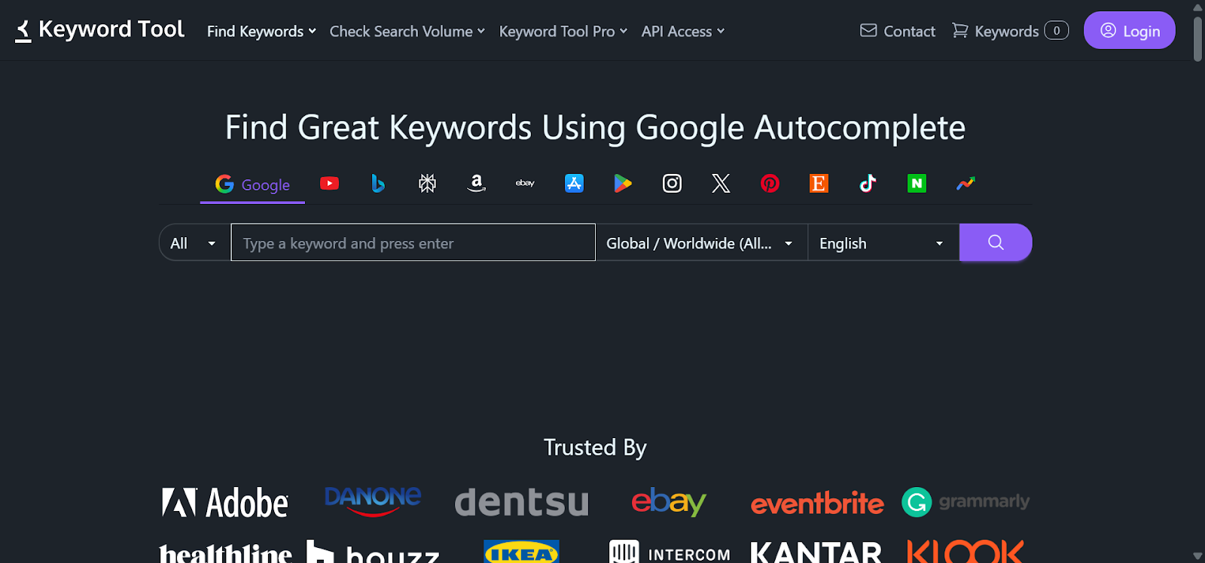Screen dimensions: 1205x563
Task: Open the App Store keyword tab
Action: click(574, 183)
